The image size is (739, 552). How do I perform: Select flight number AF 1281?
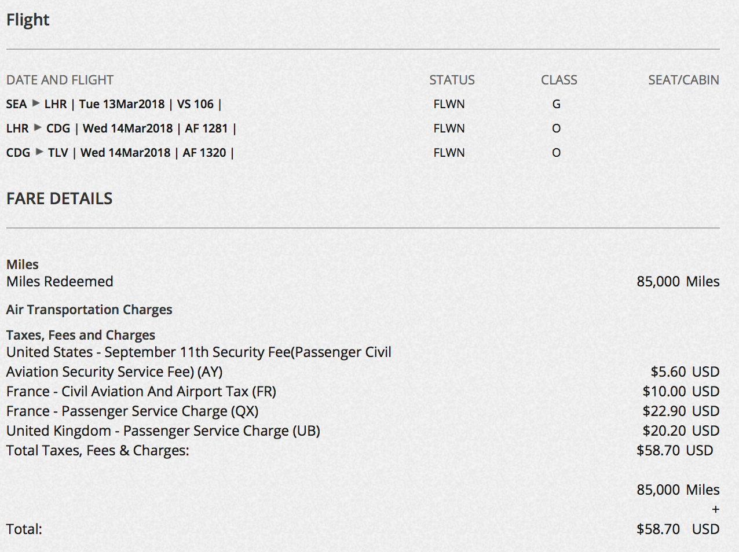[206, 128]
